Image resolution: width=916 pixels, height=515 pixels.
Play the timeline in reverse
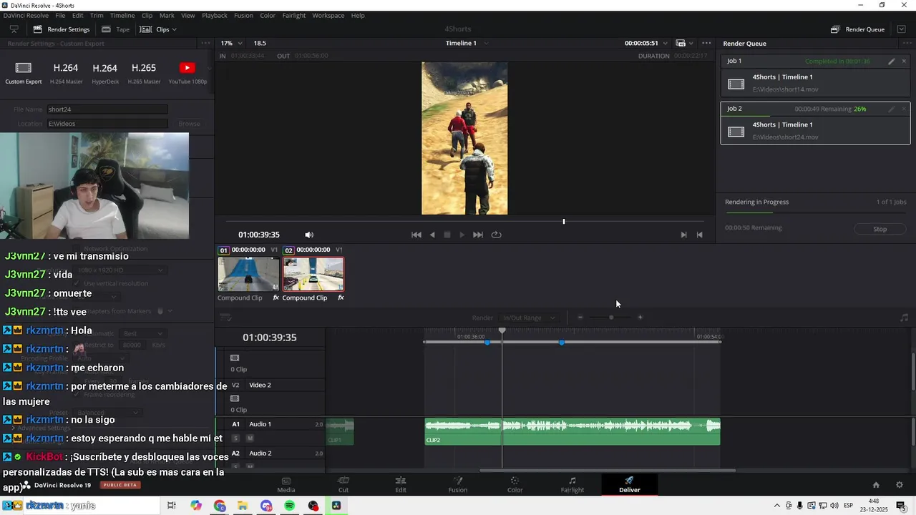pyautogui.click(x=432, y=235)
